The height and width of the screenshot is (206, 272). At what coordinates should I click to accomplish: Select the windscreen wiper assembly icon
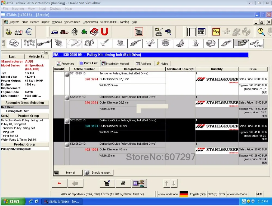click(x=74, y=43)
